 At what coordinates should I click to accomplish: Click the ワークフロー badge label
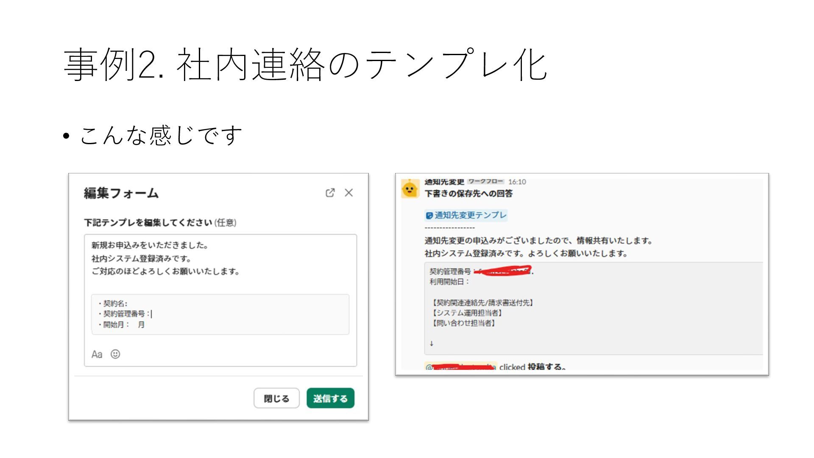486,182
